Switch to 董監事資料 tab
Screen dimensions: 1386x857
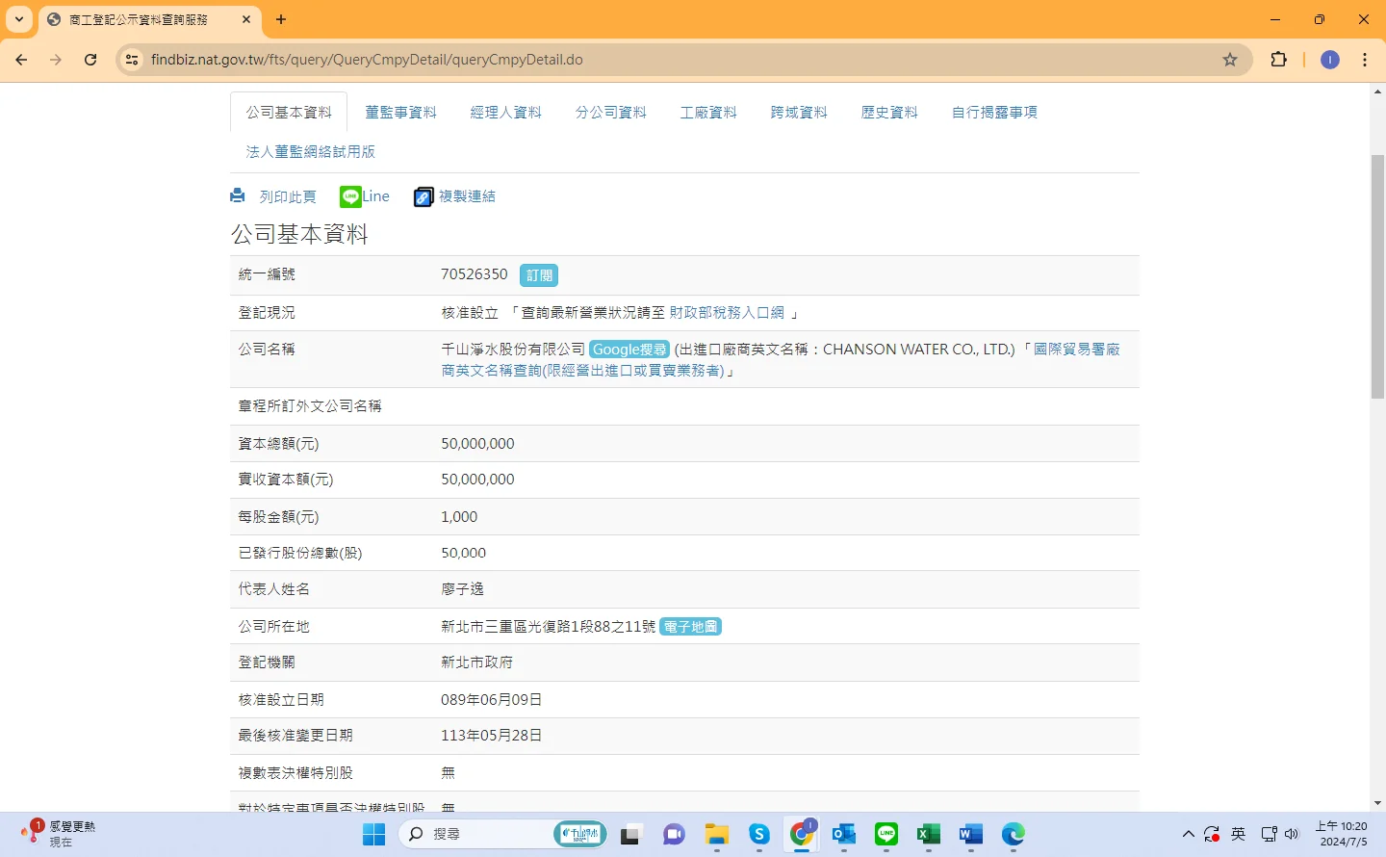click(400, 113)
